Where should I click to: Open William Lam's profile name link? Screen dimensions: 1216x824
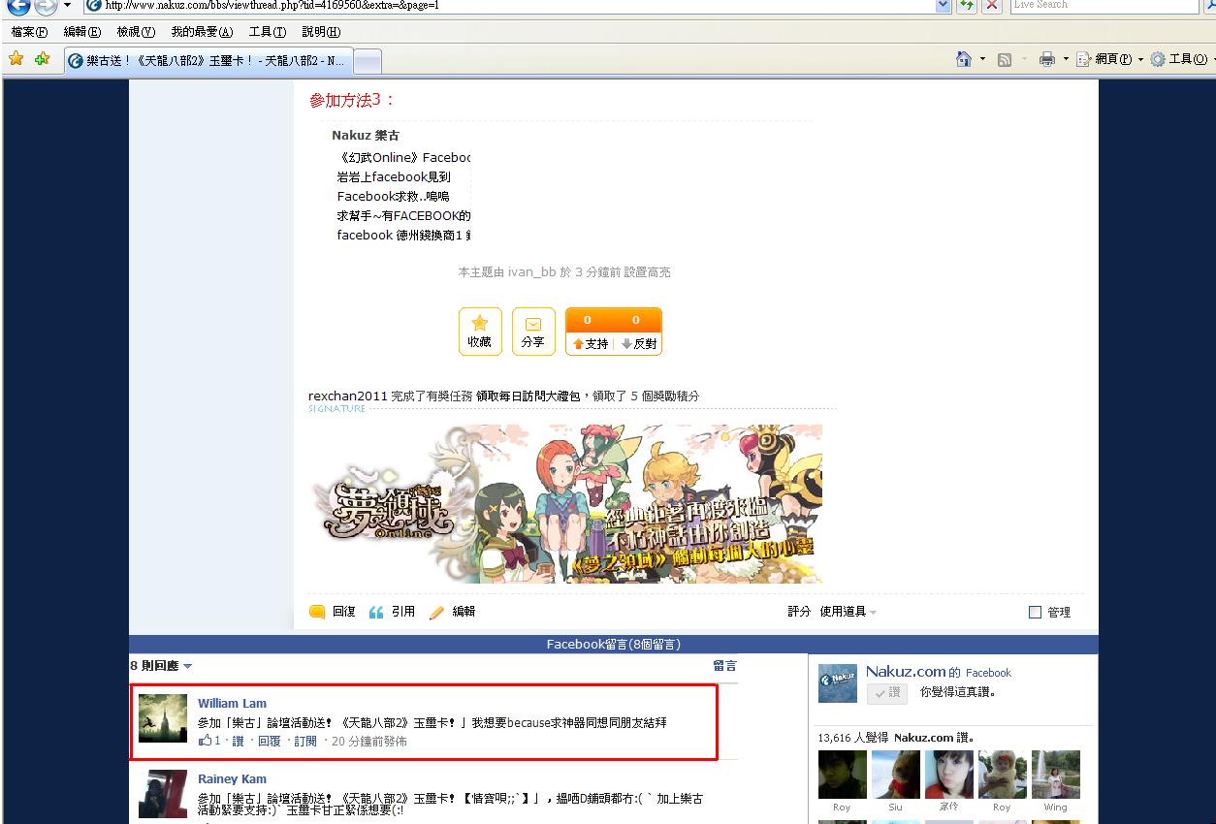click(x=232, y=704)
